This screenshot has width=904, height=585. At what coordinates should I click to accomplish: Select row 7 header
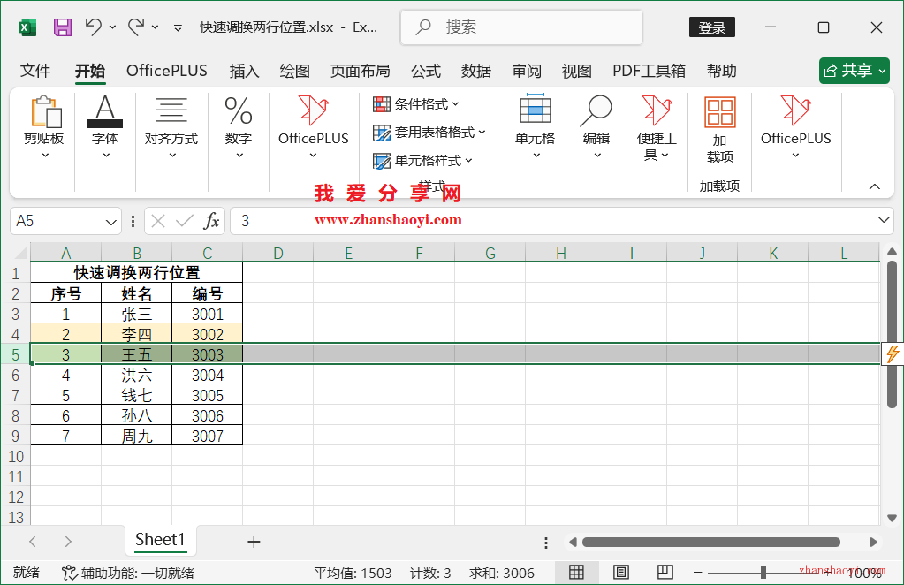click(x=16, y=396)
